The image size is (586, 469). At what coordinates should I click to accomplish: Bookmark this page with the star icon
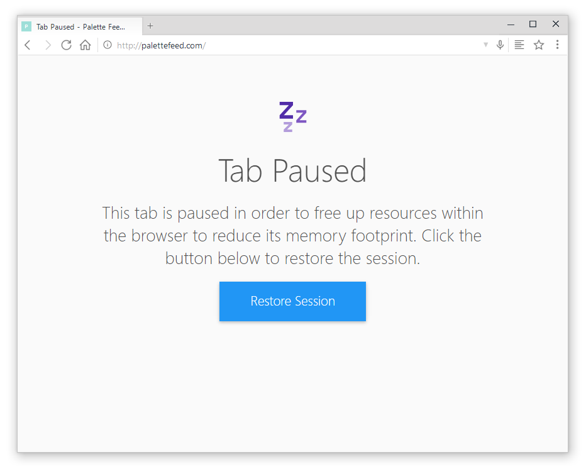[x=539, y=45]
